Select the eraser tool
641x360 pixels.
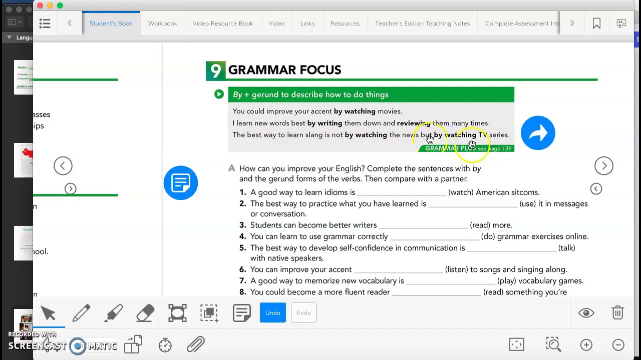pos(145,313)
